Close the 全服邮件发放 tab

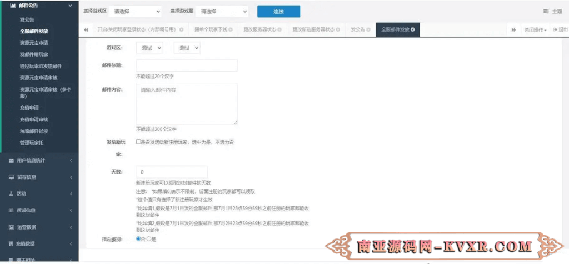tap(412, 29)
